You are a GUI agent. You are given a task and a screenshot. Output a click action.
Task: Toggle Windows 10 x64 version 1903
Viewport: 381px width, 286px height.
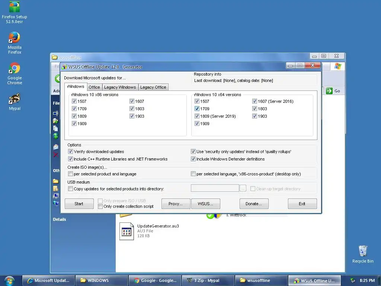pos(254,116)
